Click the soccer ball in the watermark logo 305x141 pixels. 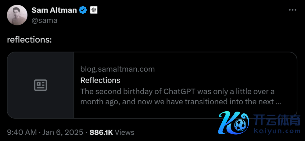point(241,125)
